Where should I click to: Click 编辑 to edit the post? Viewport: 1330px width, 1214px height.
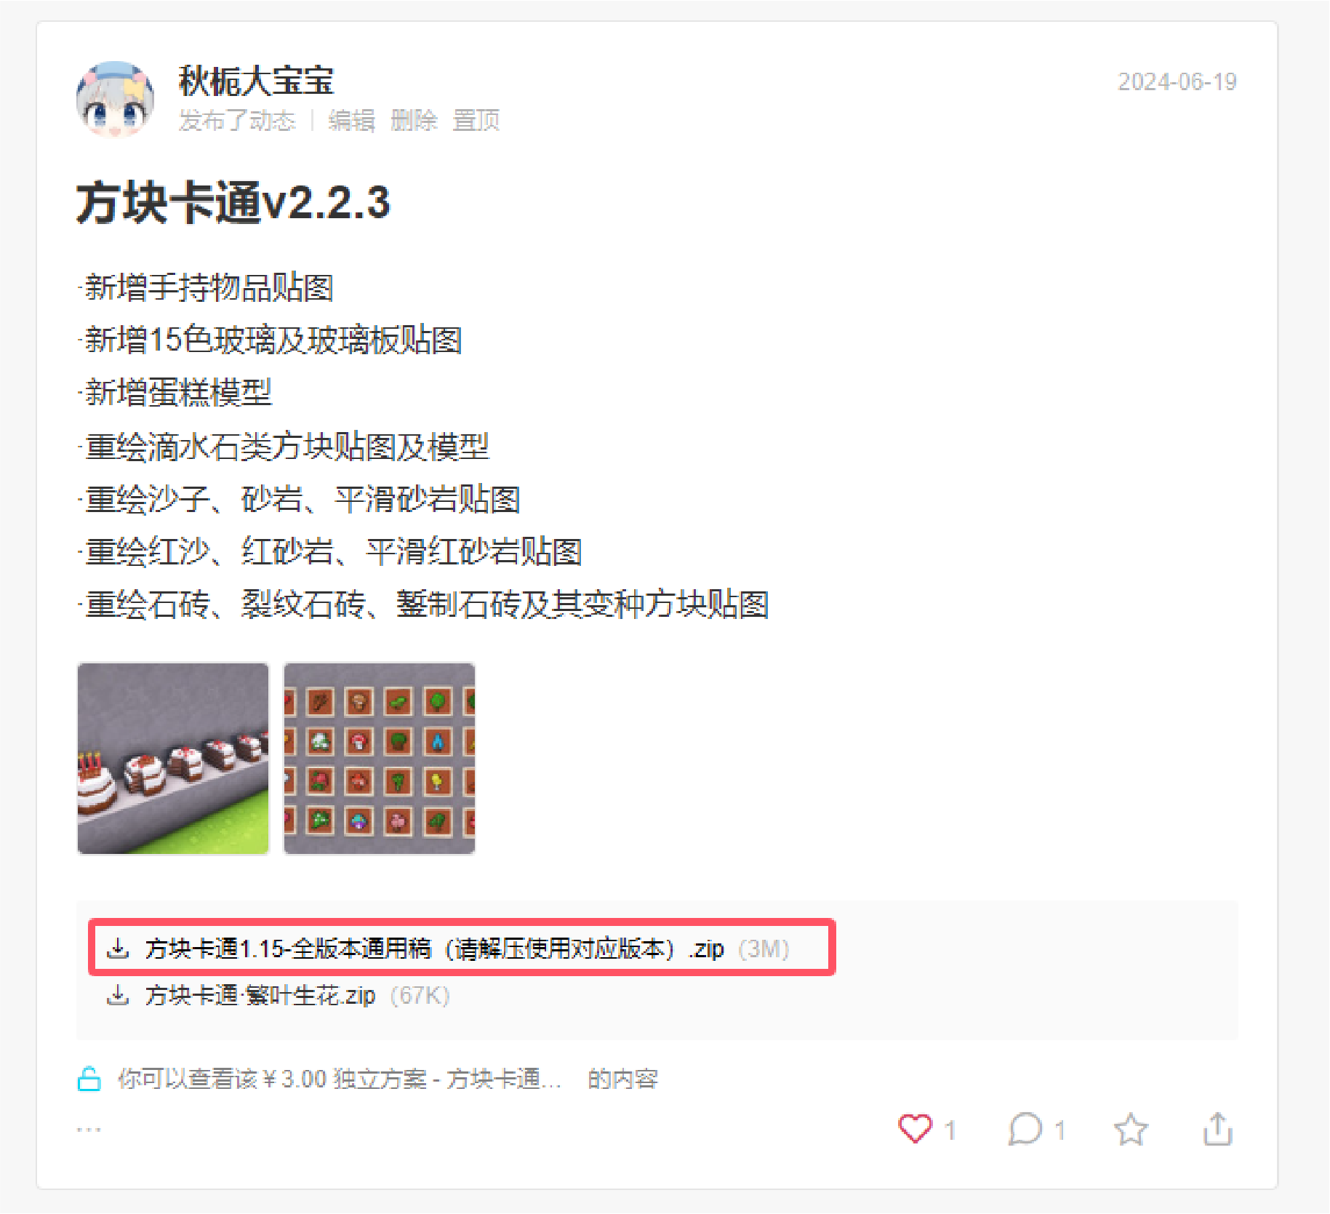point(351,120)
